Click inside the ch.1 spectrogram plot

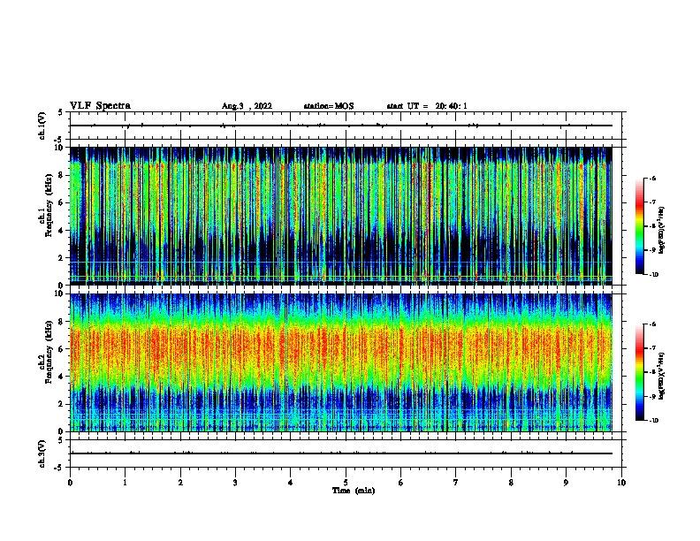341,216
